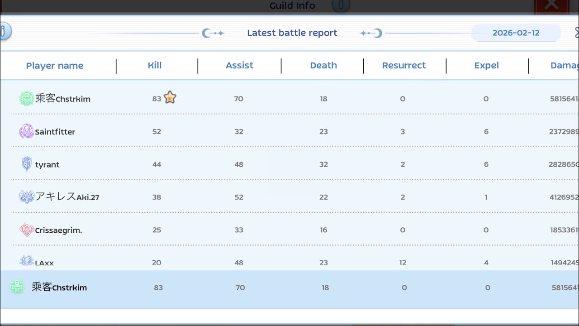This screenshot has height=326, width=579.
Task: Click the gold star beside 83 kills
Action: click(x=170, y=97)
